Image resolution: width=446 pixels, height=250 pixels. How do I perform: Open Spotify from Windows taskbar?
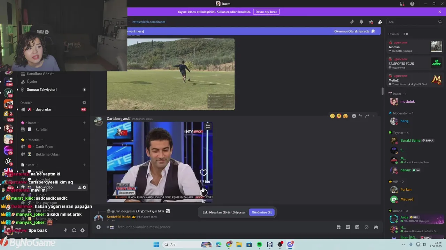[x=259, y=244]
